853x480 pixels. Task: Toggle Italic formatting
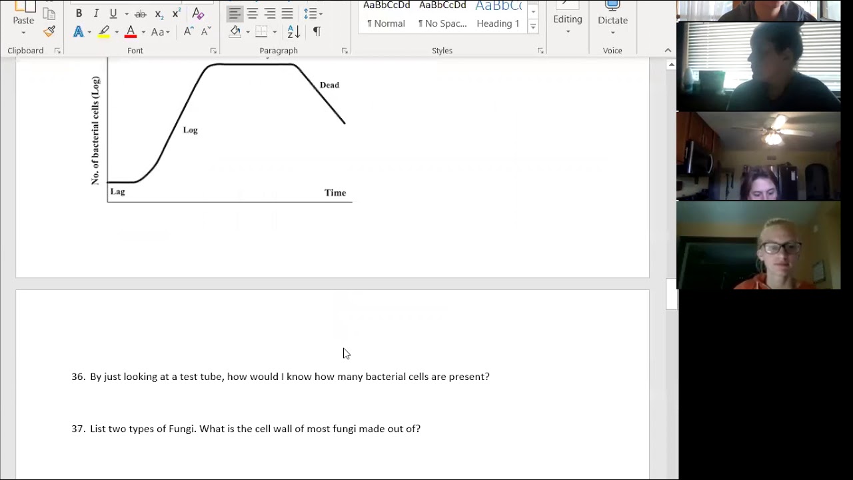click(x=96, y=13)
